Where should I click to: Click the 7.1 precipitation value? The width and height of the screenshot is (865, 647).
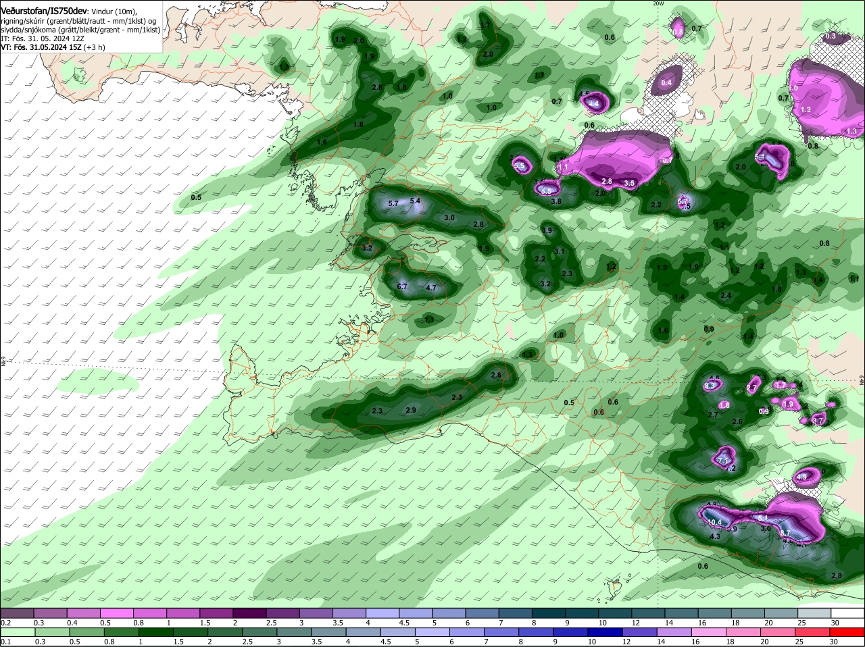coord(723,461)
